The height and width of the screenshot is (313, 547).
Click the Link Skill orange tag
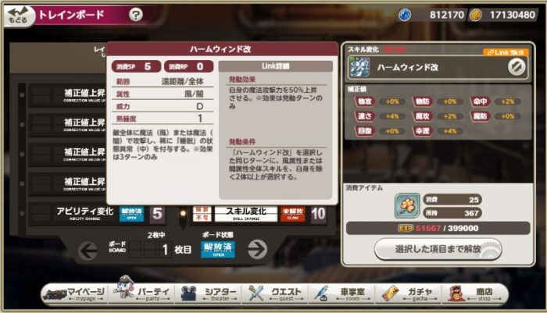[506, 52]
